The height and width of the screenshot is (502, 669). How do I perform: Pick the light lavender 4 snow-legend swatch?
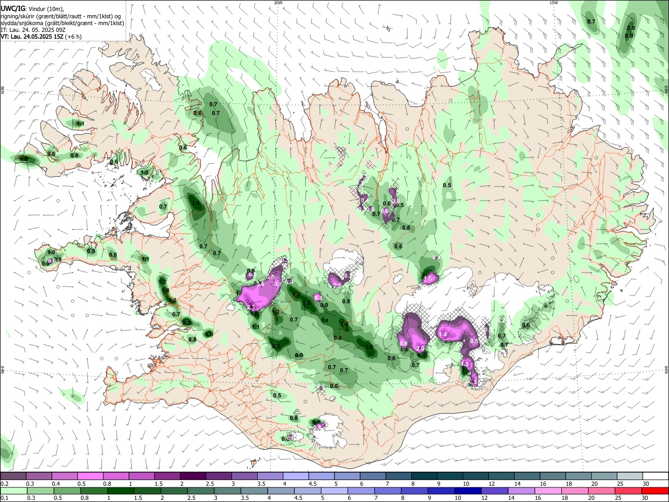click(x=295, y=476)
